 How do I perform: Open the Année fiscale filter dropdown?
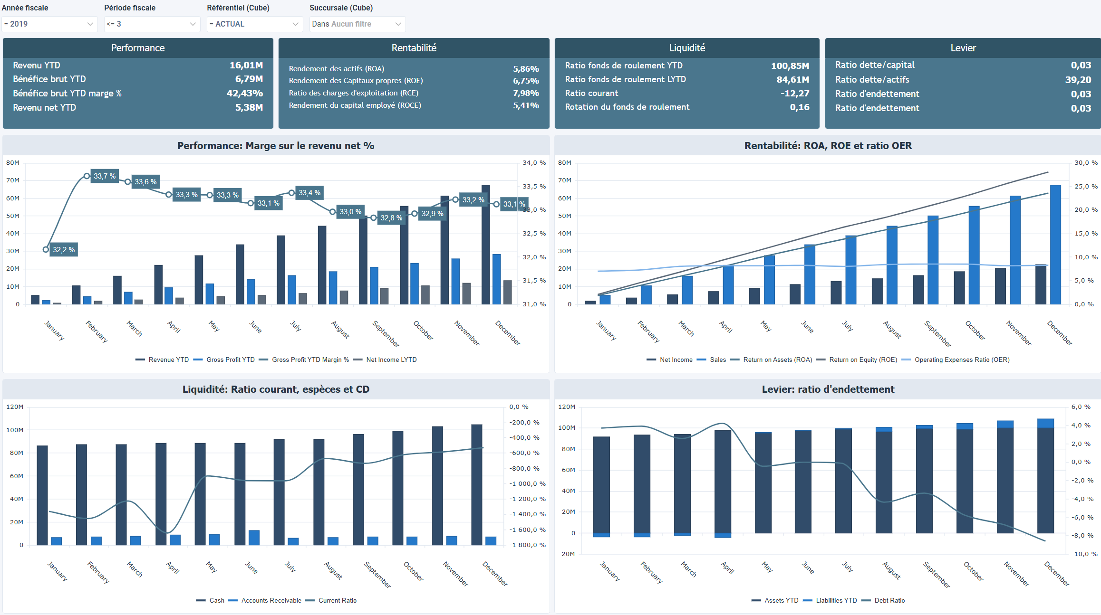tap(49, 24)
